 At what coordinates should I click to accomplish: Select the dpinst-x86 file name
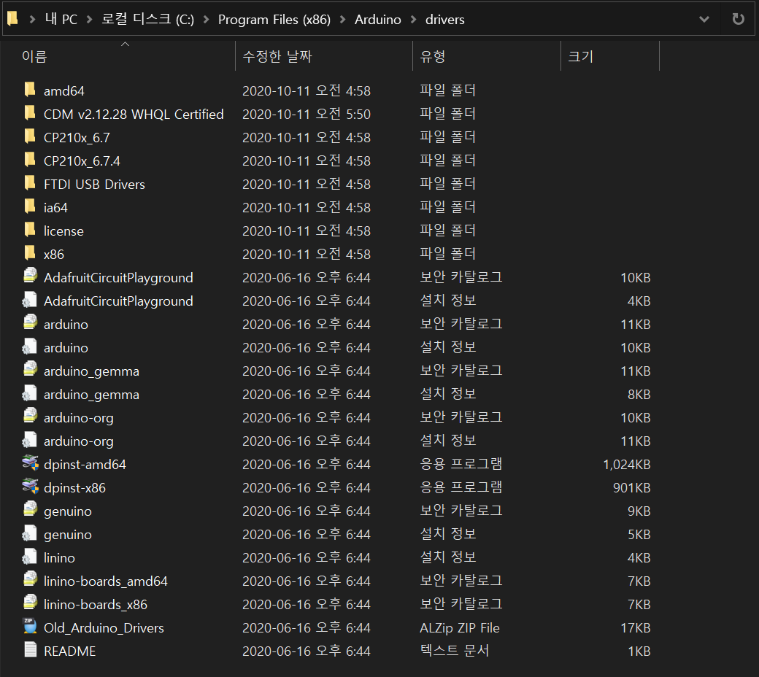coord(74,488)
